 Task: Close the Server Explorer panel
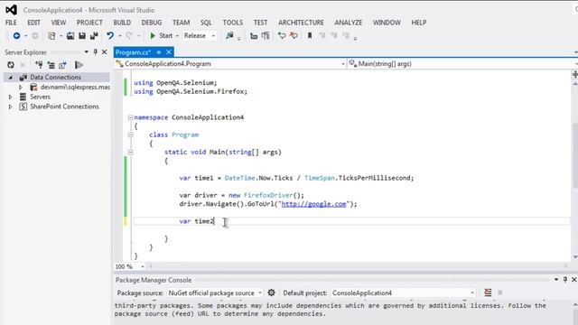pos(105,52)
